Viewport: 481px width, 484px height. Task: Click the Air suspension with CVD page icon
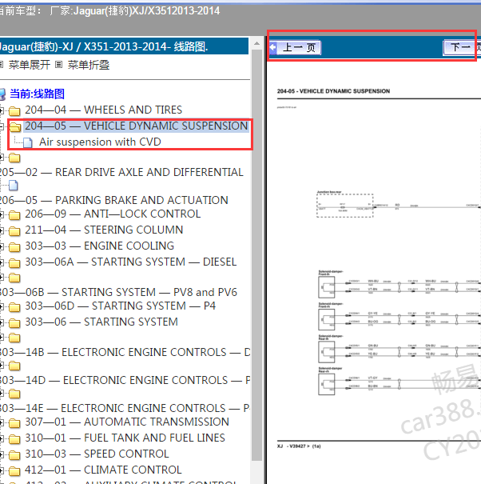(27, 142)
